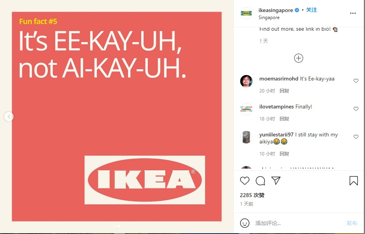This screenshot has height=234, width=365.
Task: Go to previous slide via left chevron arrow
Action: [9, 116]
